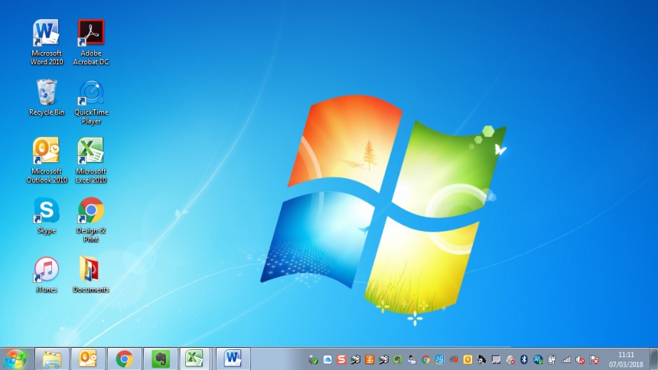
Task: Click the Show desktop button
Action: [654, 359]
